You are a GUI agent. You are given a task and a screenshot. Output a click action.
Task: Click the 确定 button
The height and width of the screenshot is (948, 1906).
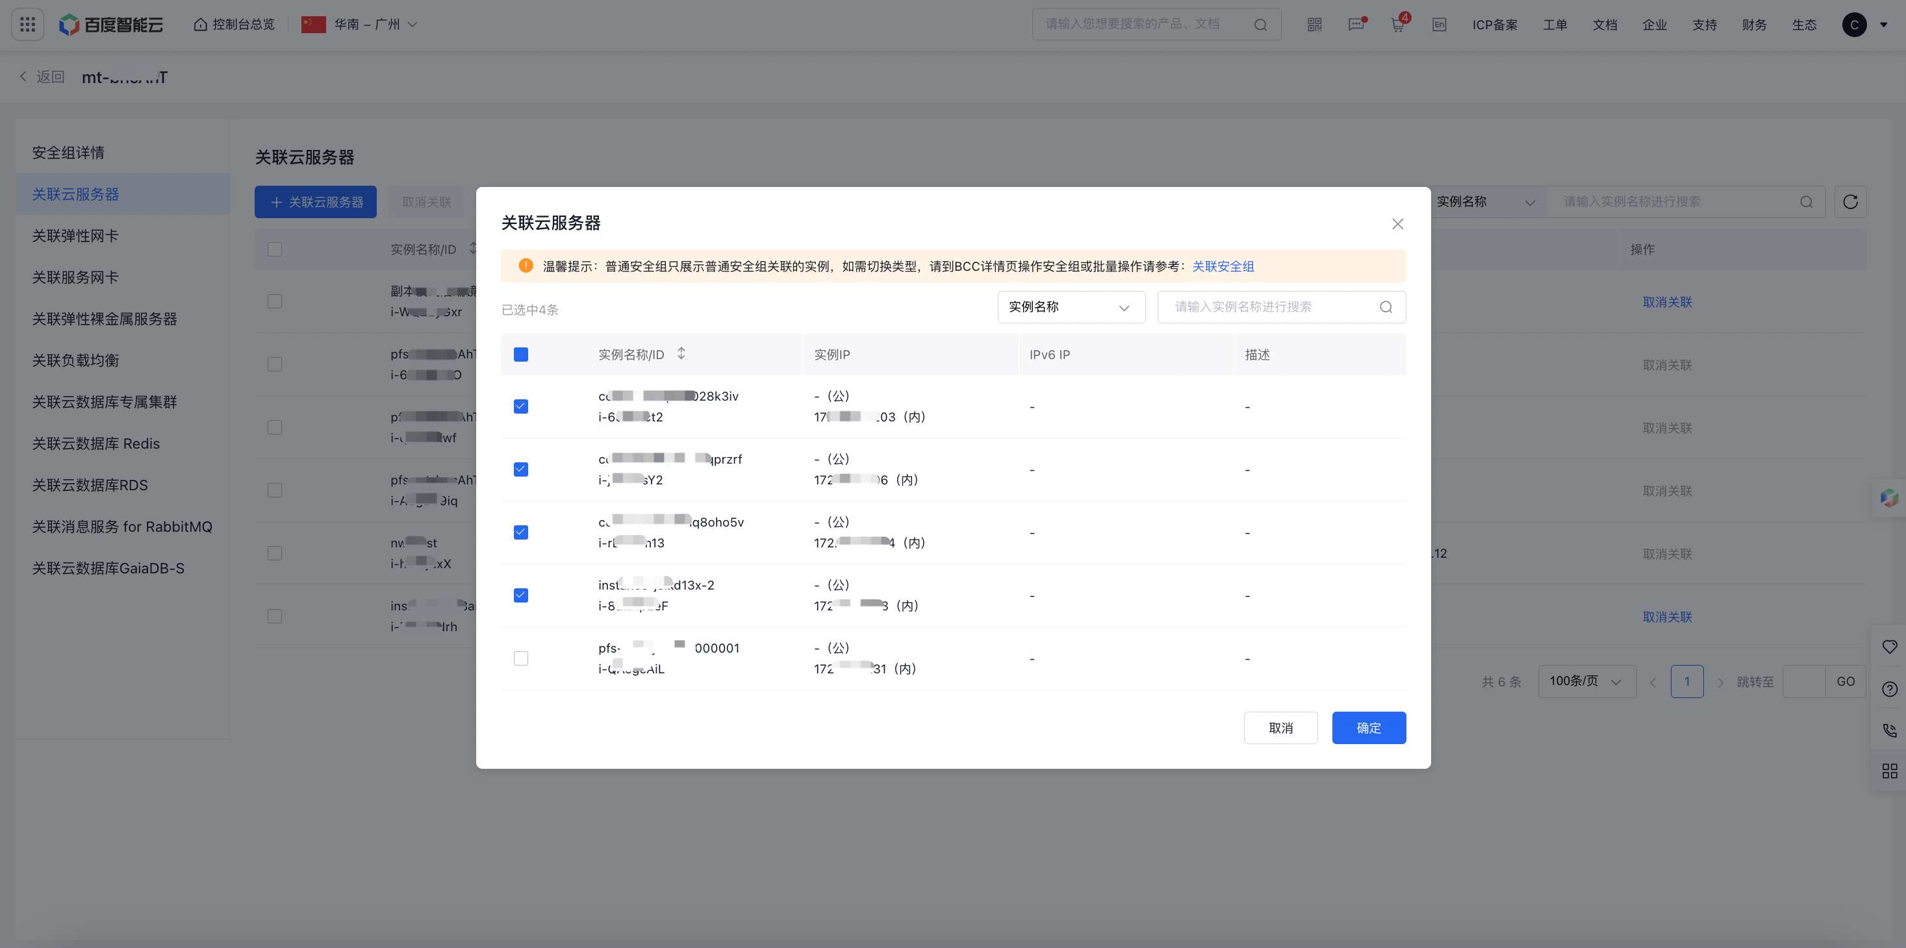tap(1369, 728)
